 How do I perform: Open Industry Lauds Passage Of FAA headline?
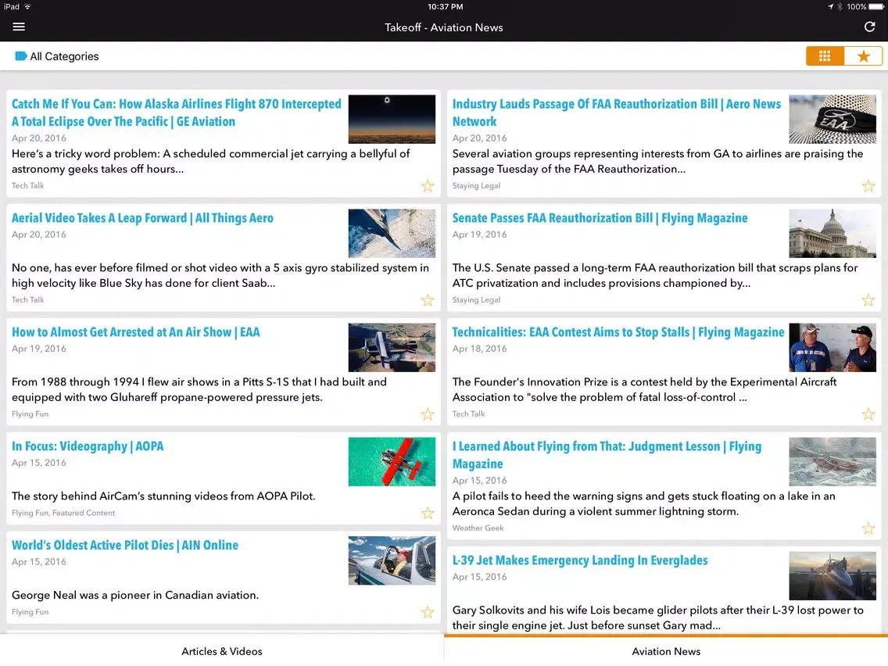click(x=616, y=113)
